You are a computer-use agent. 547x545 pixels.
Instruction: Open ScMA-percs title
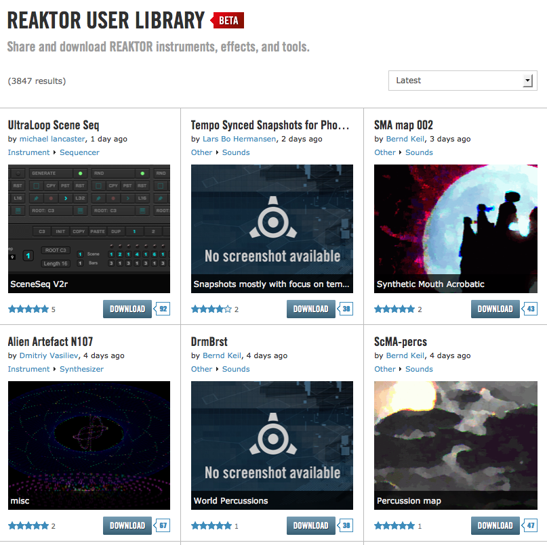(401, 341)
